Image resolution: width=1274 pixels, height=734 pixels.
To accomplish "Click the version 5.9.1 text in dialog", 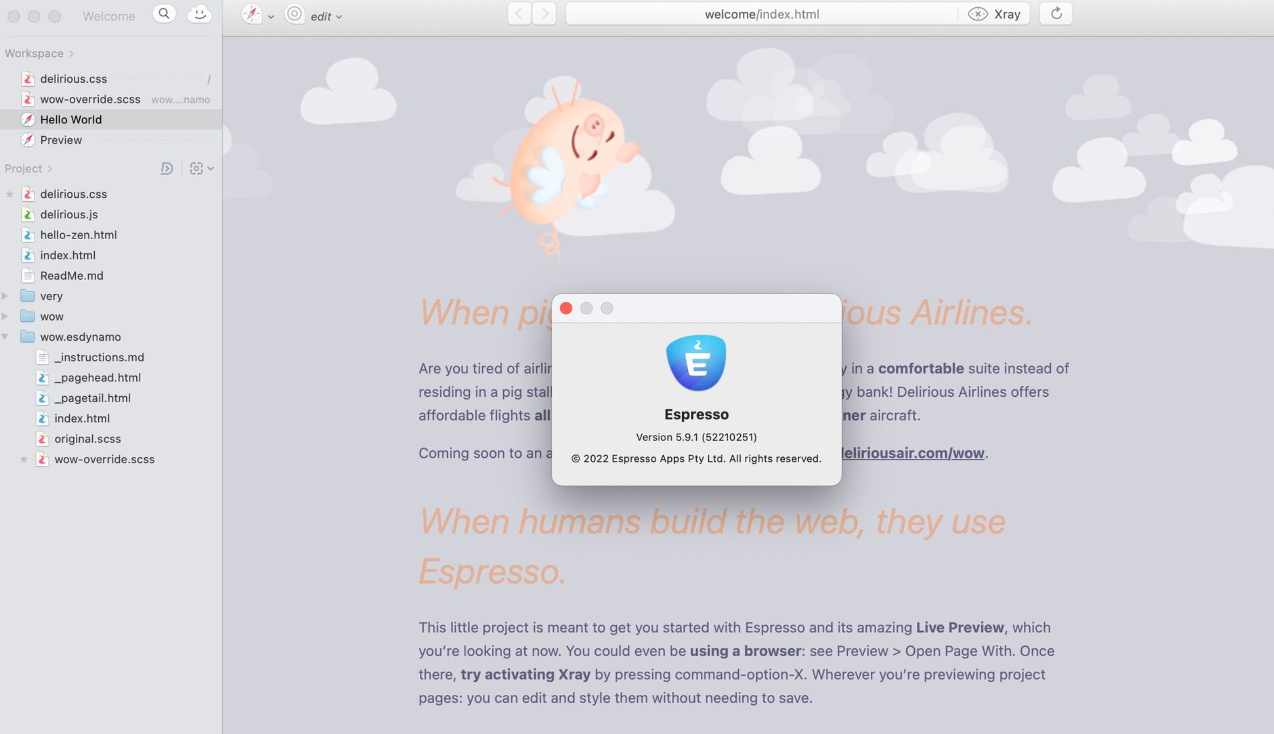I will (696, 437).
